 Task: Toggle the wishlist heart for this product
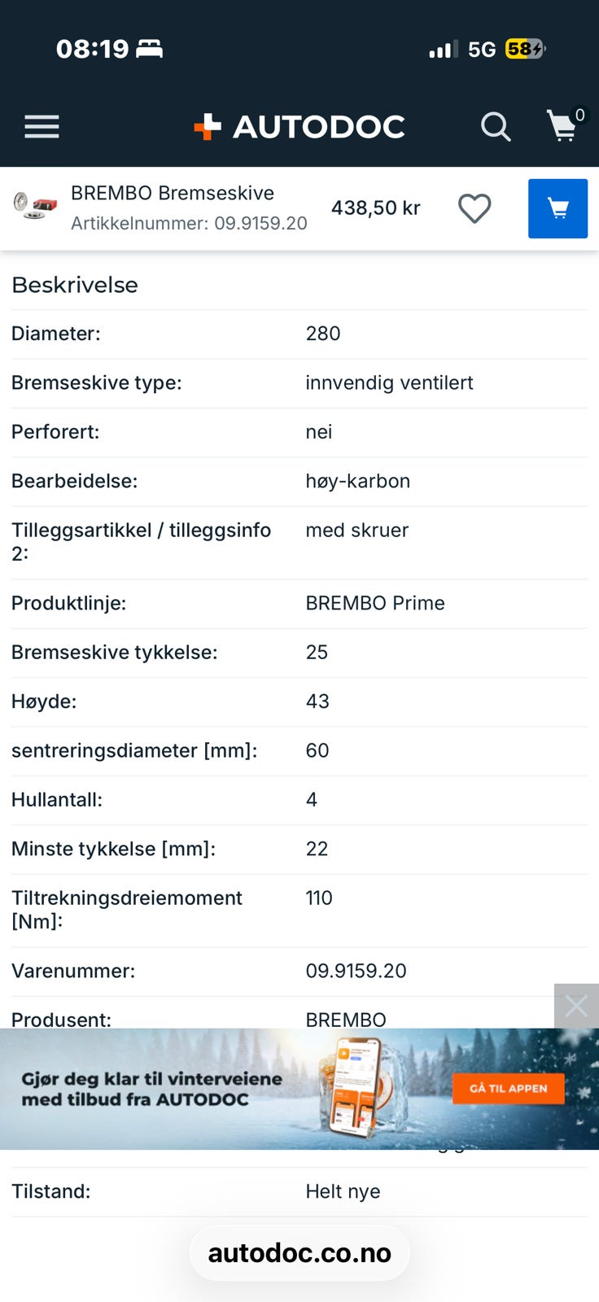click(474, 208)
